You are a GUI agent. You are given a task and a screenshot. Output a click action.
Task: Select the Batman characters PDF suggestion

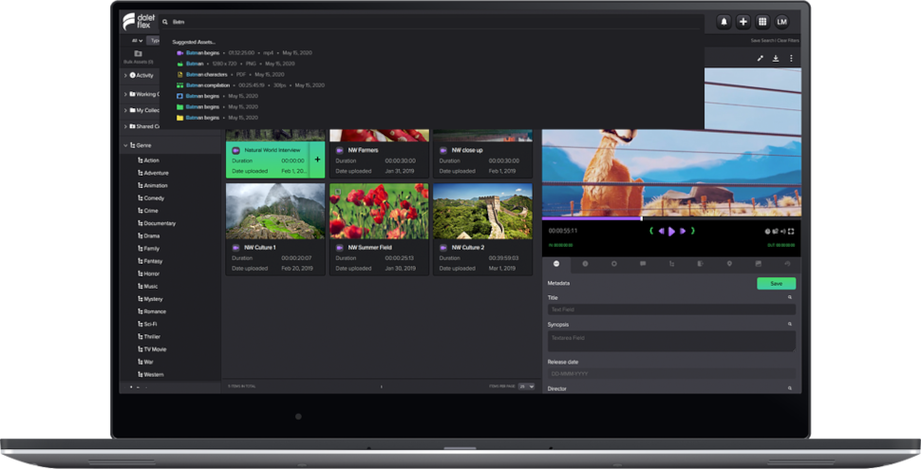[230, 75]
